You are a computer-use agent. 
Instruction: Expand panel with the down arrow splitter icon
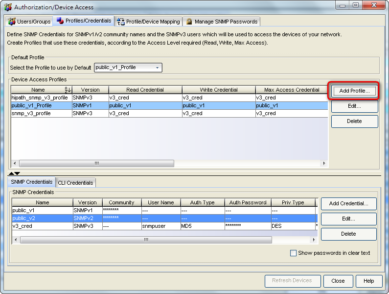tap(17, 173)
